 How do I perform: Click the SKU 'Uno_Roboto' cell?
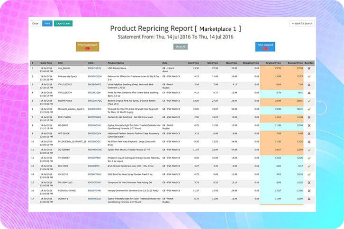pos(64,69)
